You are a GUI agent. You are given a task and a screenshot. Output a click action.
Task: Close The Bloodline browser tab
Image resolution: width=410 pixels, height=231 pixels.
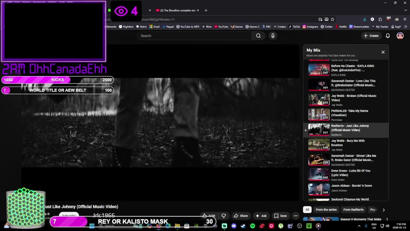point(198,10)
